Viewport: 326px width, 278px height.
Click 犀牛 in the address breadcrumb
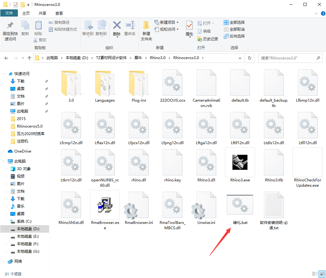[138, 58]
